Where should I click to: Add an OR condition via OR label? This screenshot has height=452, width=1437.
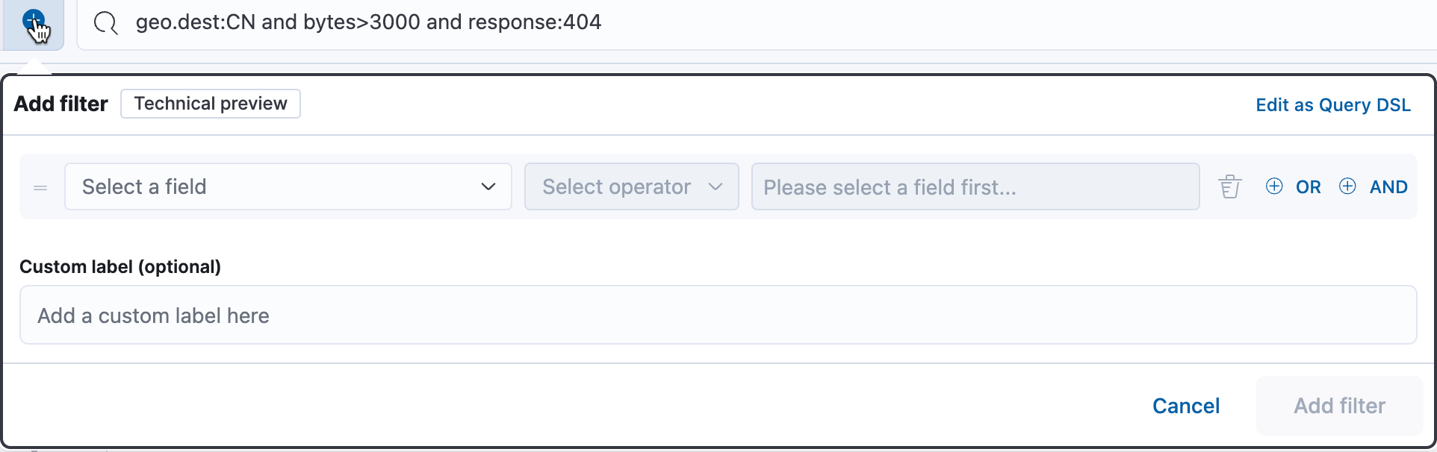(x=1308, y=187)
